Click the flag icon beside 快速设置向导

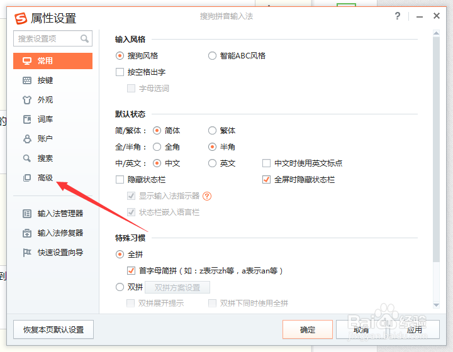pos(27,253)
